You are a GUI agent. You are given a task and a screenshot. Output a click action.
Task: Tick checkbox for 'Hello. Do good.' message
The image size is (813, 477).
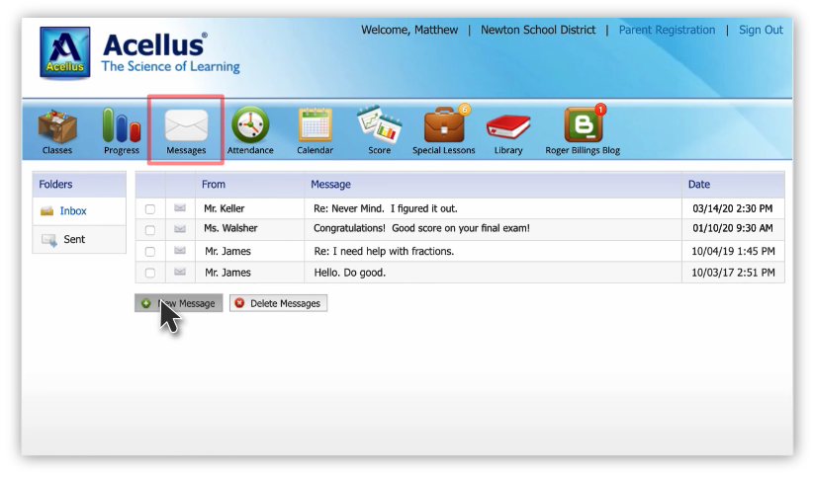coord(150,273)
